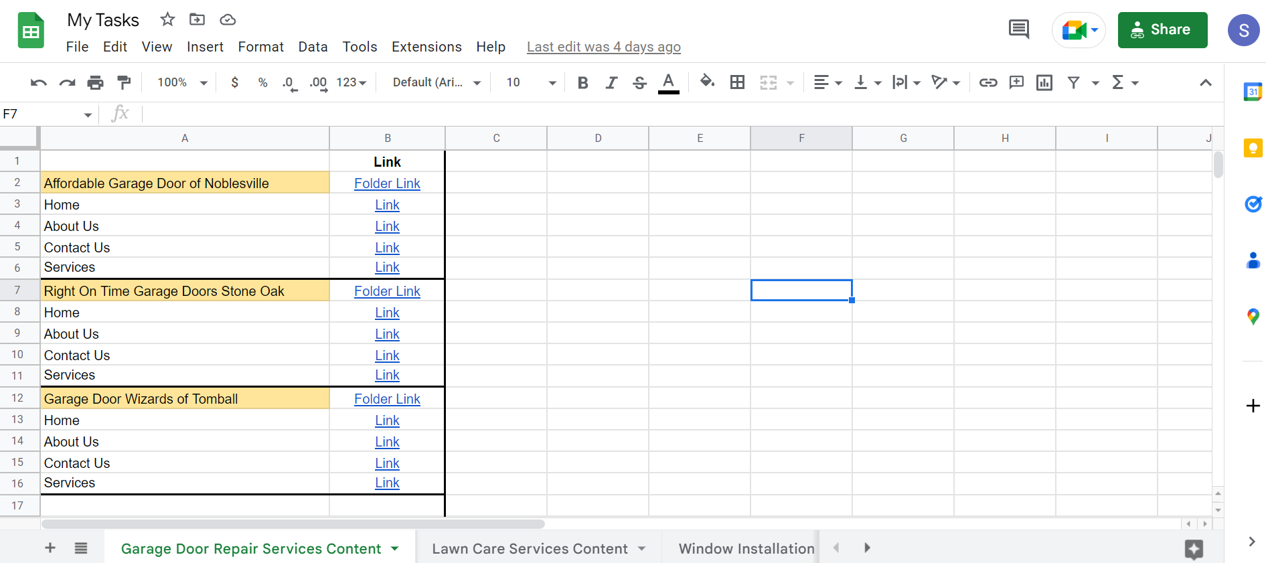The height and width of the screenshot is (563, 1266).
Task: Open the number format 123 dropdown
Action: pyautogui.click(x=351, y=82)
